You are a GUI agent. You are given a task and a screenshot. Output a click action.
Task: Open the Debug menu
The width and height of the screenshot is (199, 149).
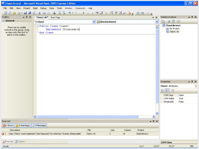[x=44, y=8]
